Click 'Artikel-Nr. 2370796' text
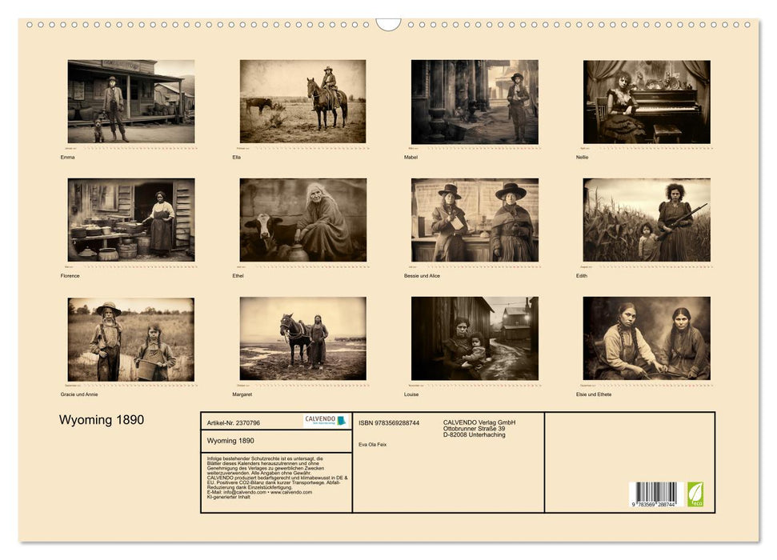This screenshot has width=777, height=560. [234, 422]
